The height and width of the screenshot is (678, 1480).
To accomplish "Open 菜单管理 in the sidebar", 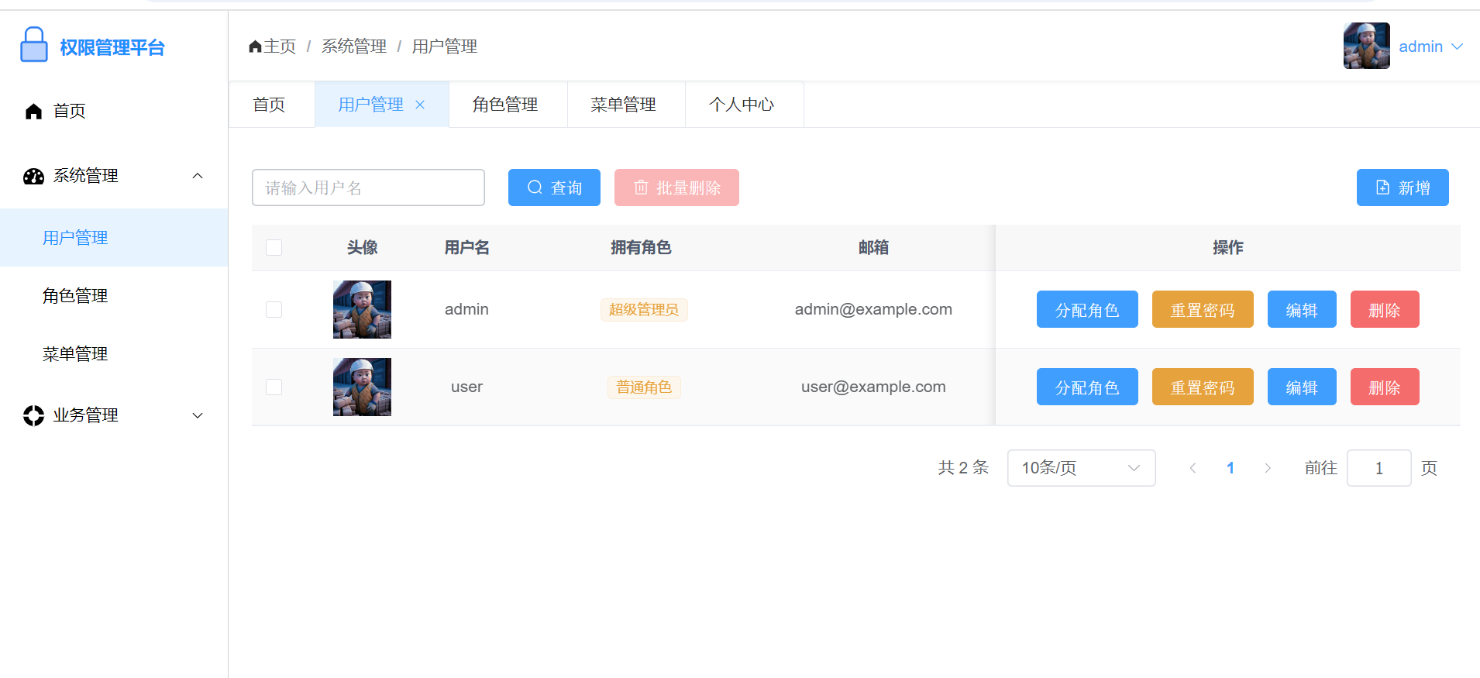I will pyautogui.click(x=75, y=354).
